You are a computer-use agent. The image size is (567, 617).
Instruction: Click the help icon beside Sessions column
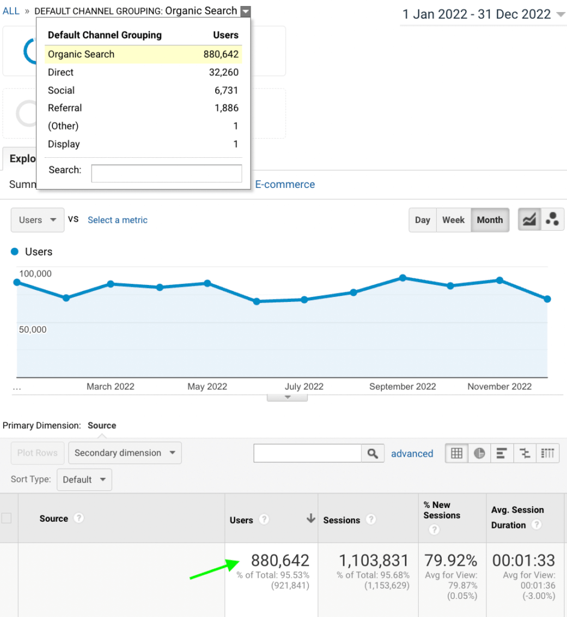point(371,520)
